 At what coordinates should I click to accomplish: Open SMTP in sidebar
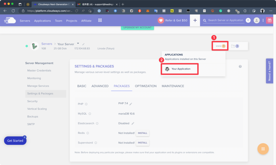tap(31, 124)
